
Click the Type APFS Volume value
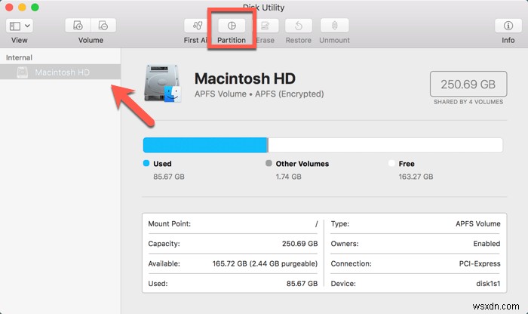coord(477,223)
